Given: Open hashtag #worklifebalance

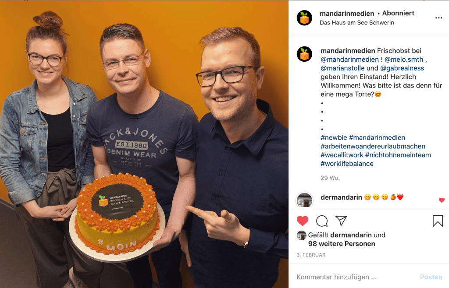Looking at the screenshot, I should point(347,164).
